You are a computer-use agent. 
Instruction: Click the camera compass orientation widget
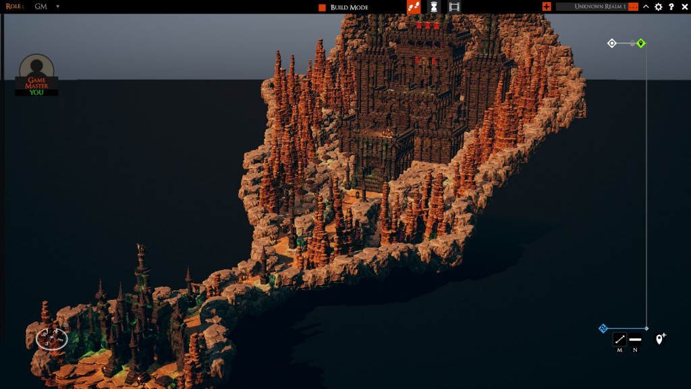(x=52, y=338)
